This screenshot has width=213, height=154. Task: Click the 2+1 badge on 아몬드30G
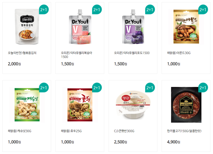[x=203, y=10]
